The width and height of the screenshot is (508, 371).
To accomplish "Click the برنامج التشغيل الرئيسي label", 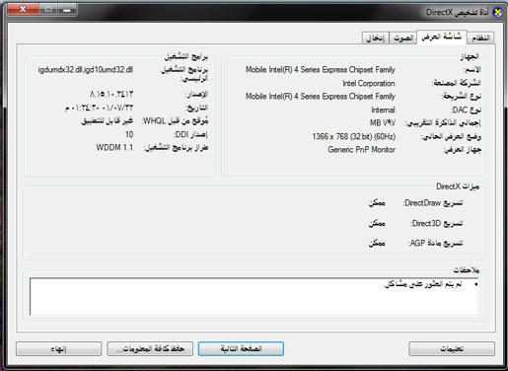I will click(x=184, y=74).
